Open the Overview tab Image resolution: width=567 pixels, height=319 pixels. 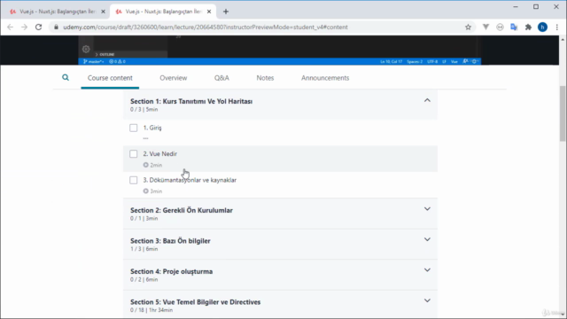[x=174, y=78]
